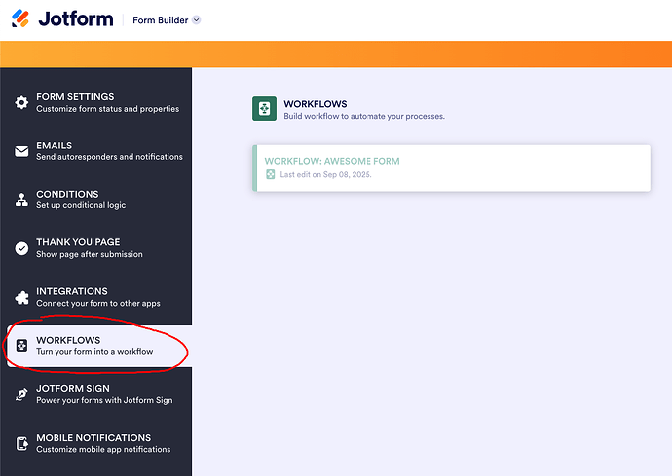Screen dimensions: 672x476
Task: Click the green Workflows header icon
Action: point(265,108)
